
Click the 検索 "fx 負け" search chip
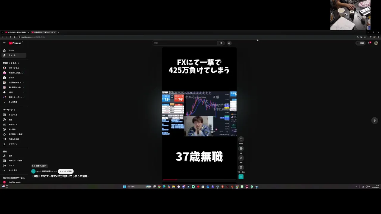coord(40,166)
